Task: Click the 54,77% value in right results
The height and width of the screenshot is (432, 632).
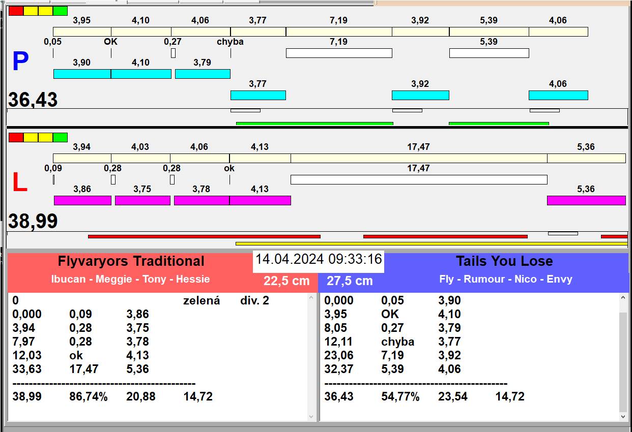Action: (x=400, y=396)
